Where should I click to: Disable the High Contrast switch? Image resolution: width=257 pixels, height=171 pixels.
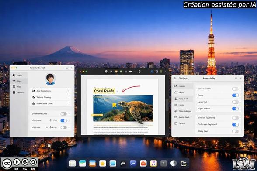tap(235, 109)
